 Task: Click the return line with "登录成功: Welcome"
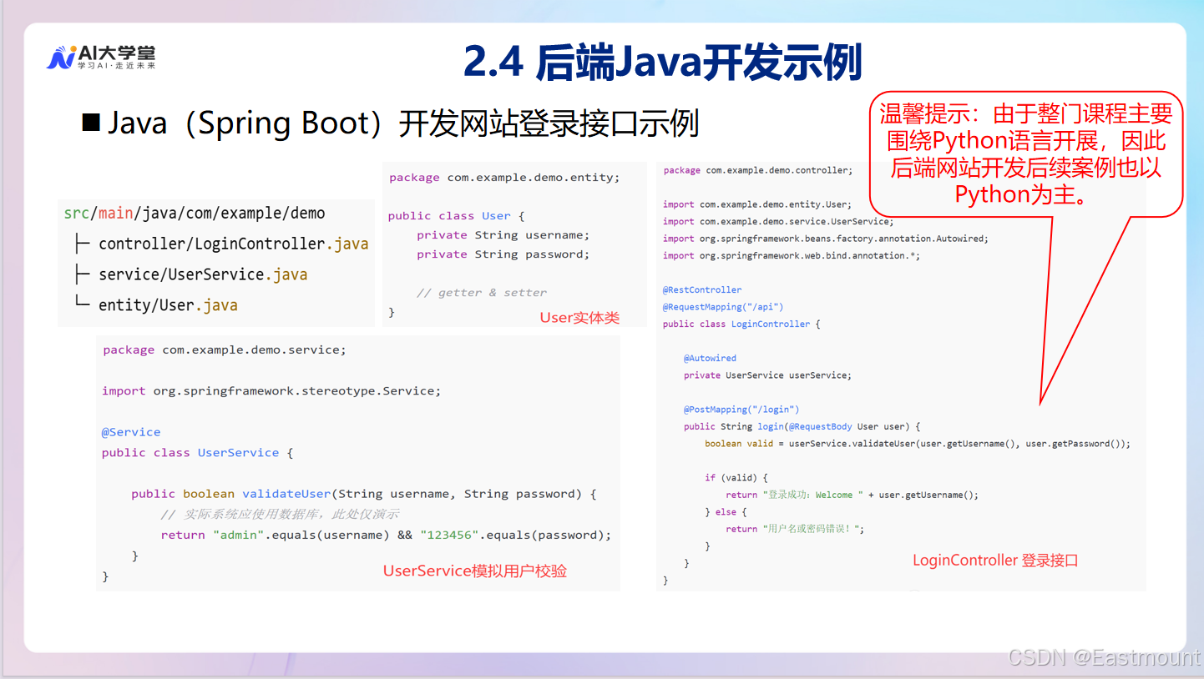(852, 495)
